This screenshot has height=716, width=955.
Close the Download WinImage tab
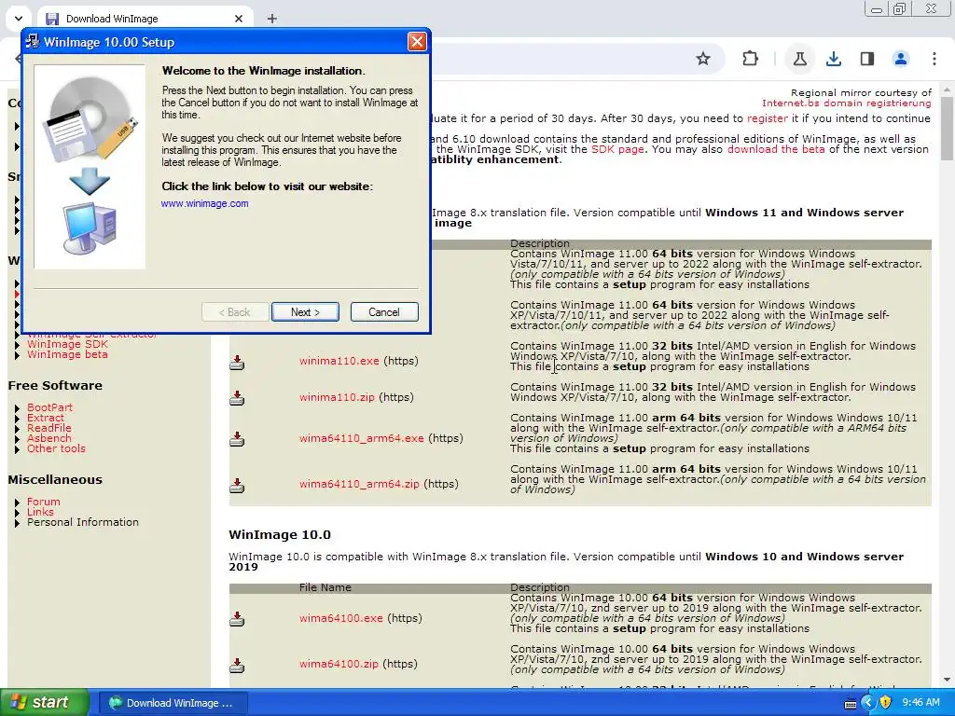(x=239, y=19)
